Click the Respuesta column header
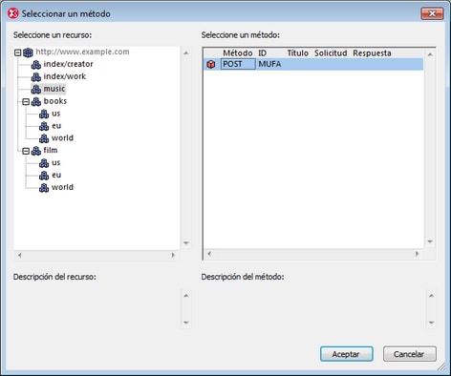The image size is (451, 376). 372,53
